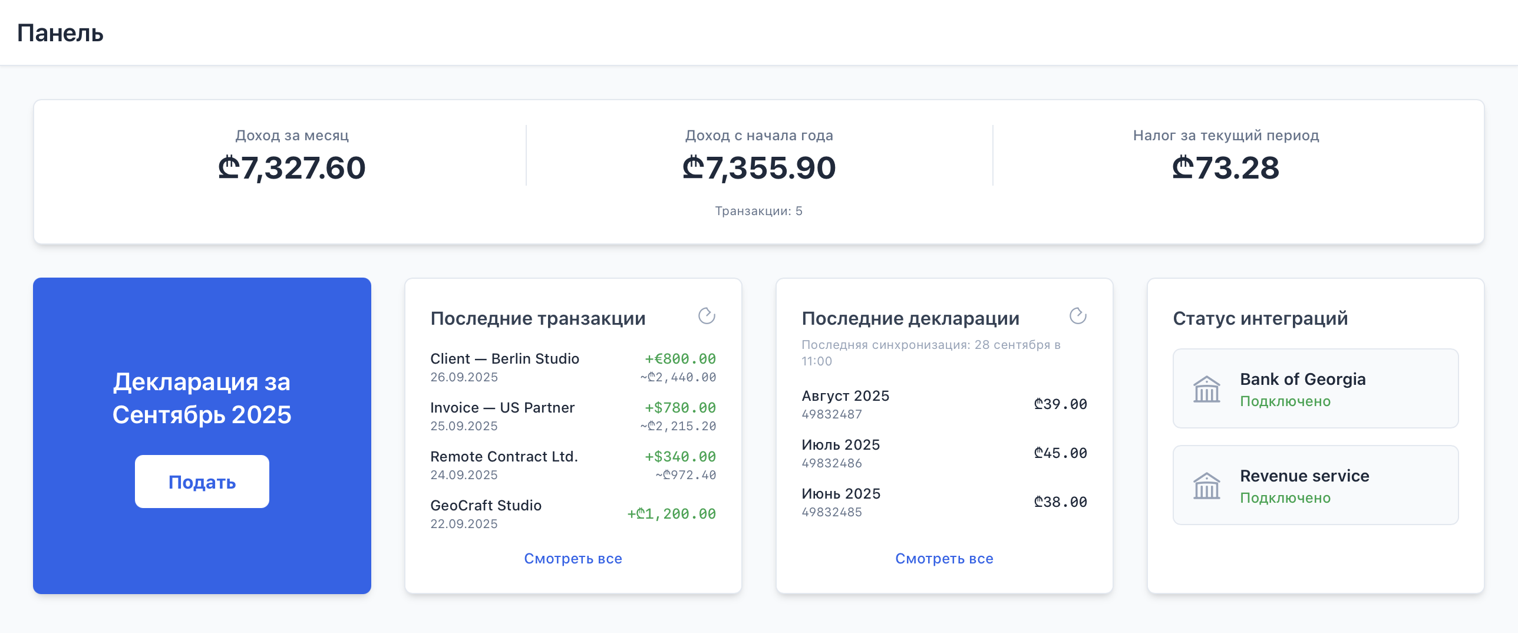Select the Invoice — US Partner transaction
The image size is (1518, 633).
click(x=502, y=407)
